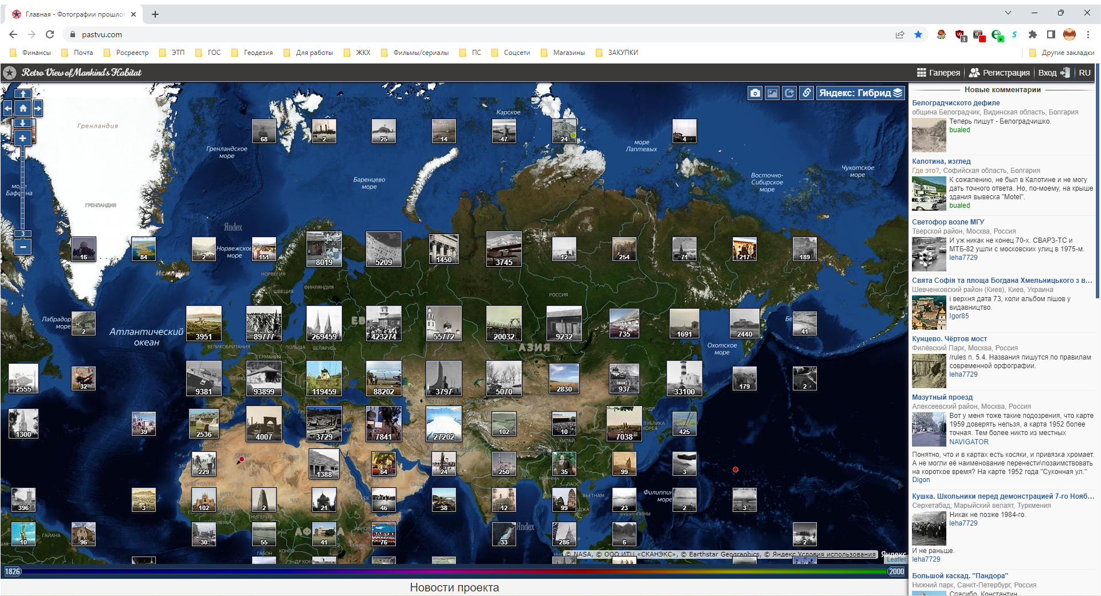Toggle paintings filter with the picture icon
Viewport: 1101px width, 596px height.
(772, 93)
